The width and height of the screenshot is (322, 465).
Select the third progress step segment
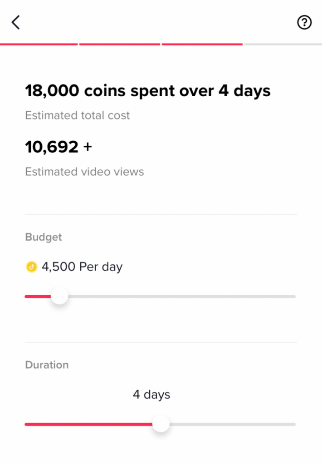(x=202, y=44)
